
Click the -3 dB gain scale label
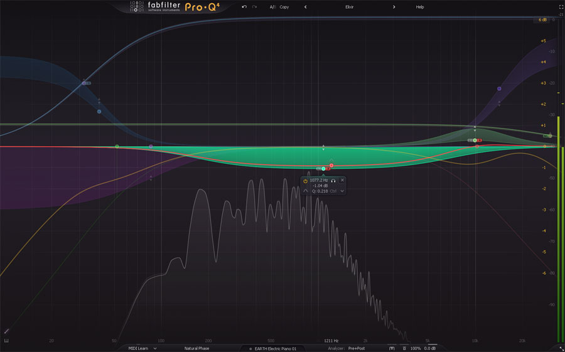point(544,210)
